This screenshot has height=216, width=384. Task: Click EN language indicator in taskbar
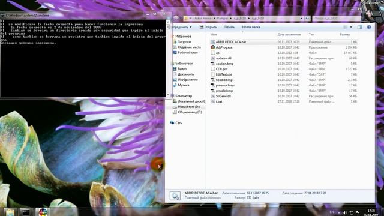332,212
